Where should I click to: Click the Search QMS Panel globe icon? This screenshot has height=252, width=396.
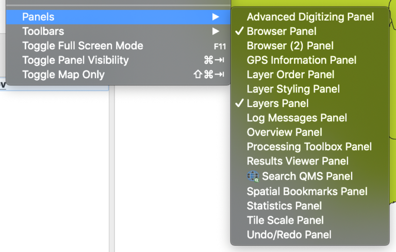pyautogui.click(x=253, y=176)
